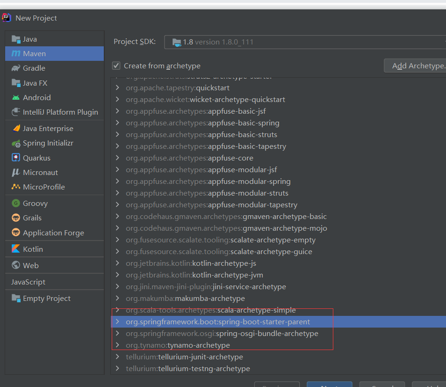Click the Android robot icon
The width and height of the screenshot is (446, 387).
click(x=16, y=97)
